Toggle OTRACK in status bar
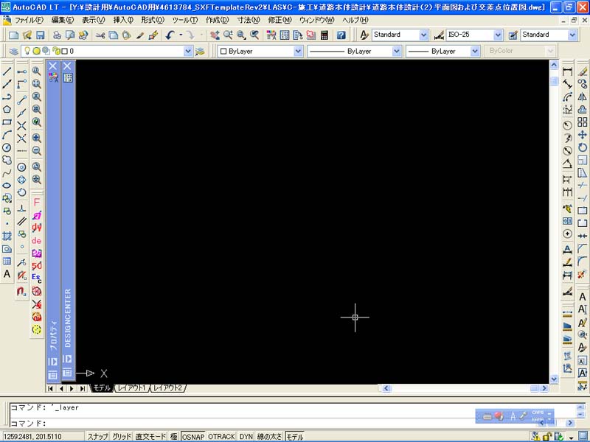 [221, 436]
